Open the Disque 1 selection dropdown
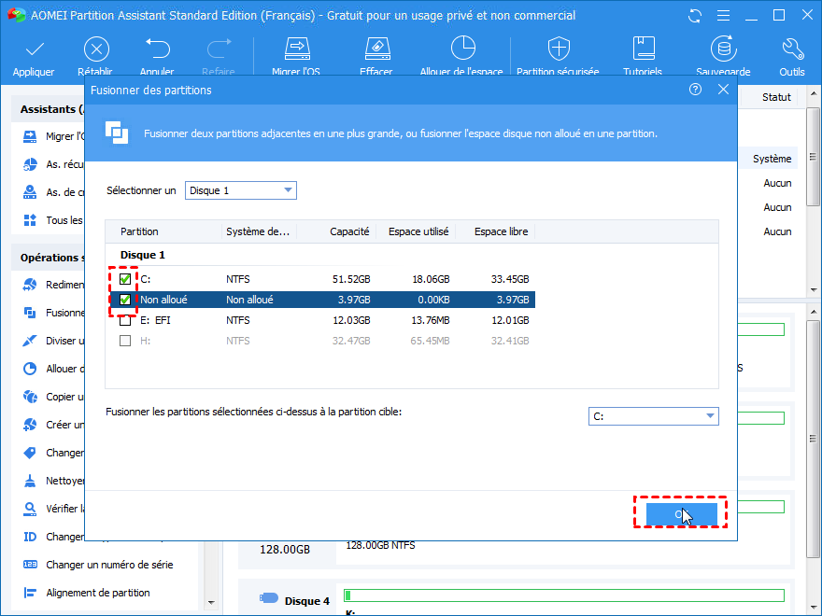The height and width of the screenshot is (616, 822). 240,190
